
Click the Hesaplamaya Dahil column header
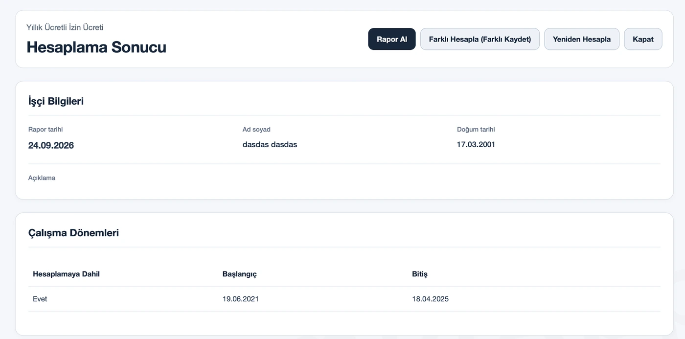[x=66, y=274]
